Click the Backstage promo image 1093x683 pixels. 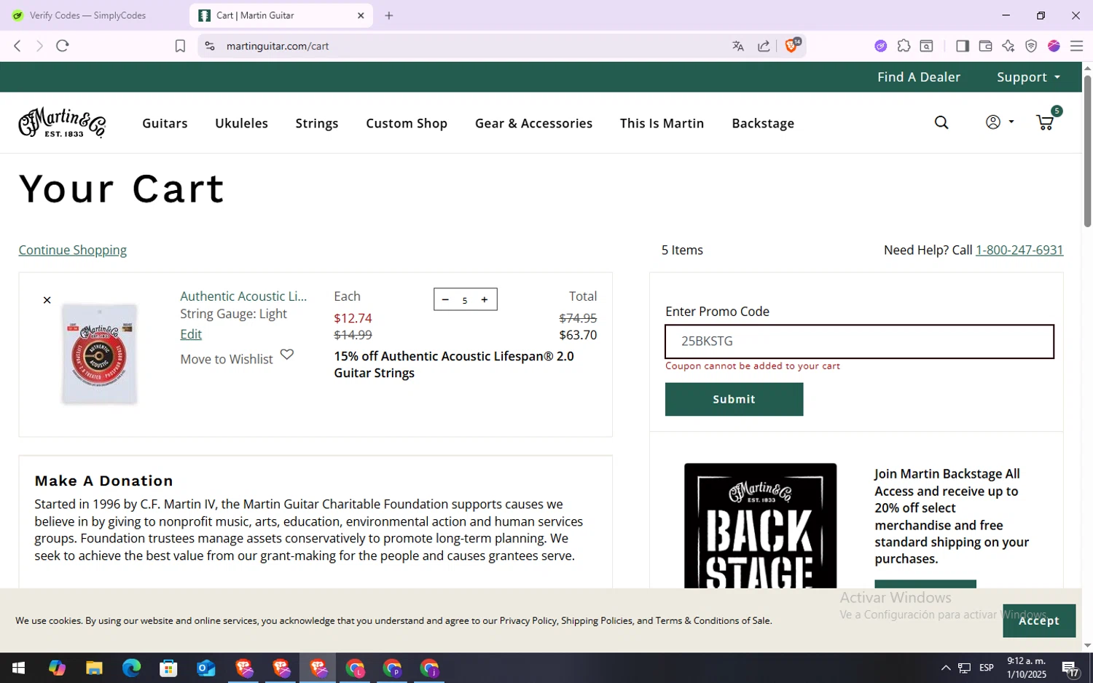coord(760,526)
